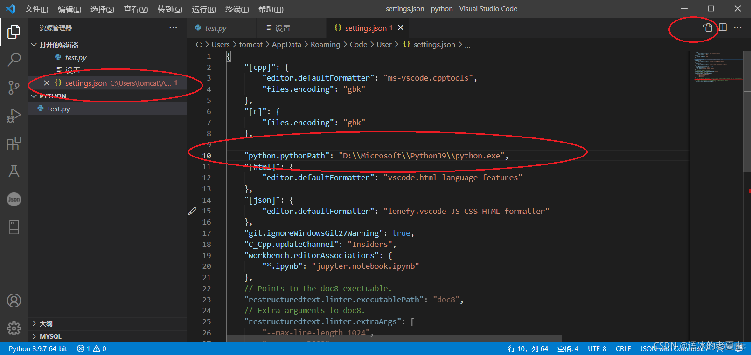
Task: Open the 编辑(E) menu
Action: coord(70,9)
